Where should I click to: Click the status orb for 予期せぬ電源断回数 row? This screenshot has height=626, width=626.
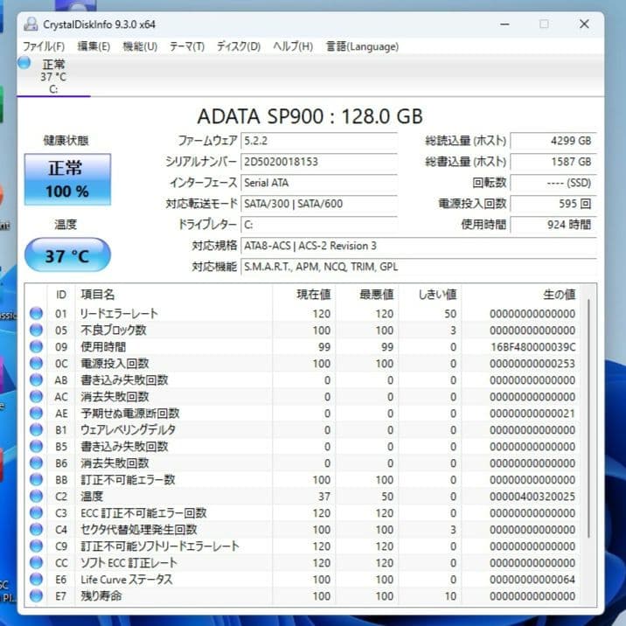click(x=37, y=414)
